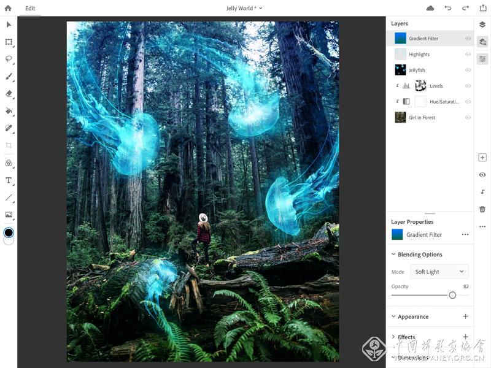Hide the Levels adjustment layer
The width and height of the screenshot is (491, 368).
tap(468, 86)
